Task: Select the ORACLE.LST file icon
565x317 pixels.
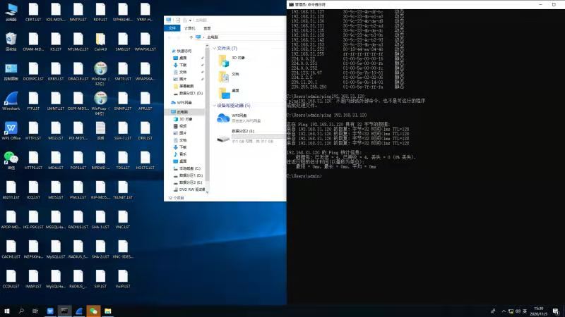Action: pyautogui.click(x=78, y=71)
